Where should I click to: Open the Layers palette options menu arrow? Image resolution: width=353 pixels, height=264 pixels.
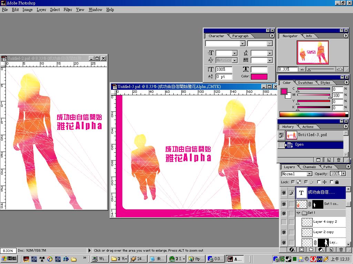[x=348, y=167]
